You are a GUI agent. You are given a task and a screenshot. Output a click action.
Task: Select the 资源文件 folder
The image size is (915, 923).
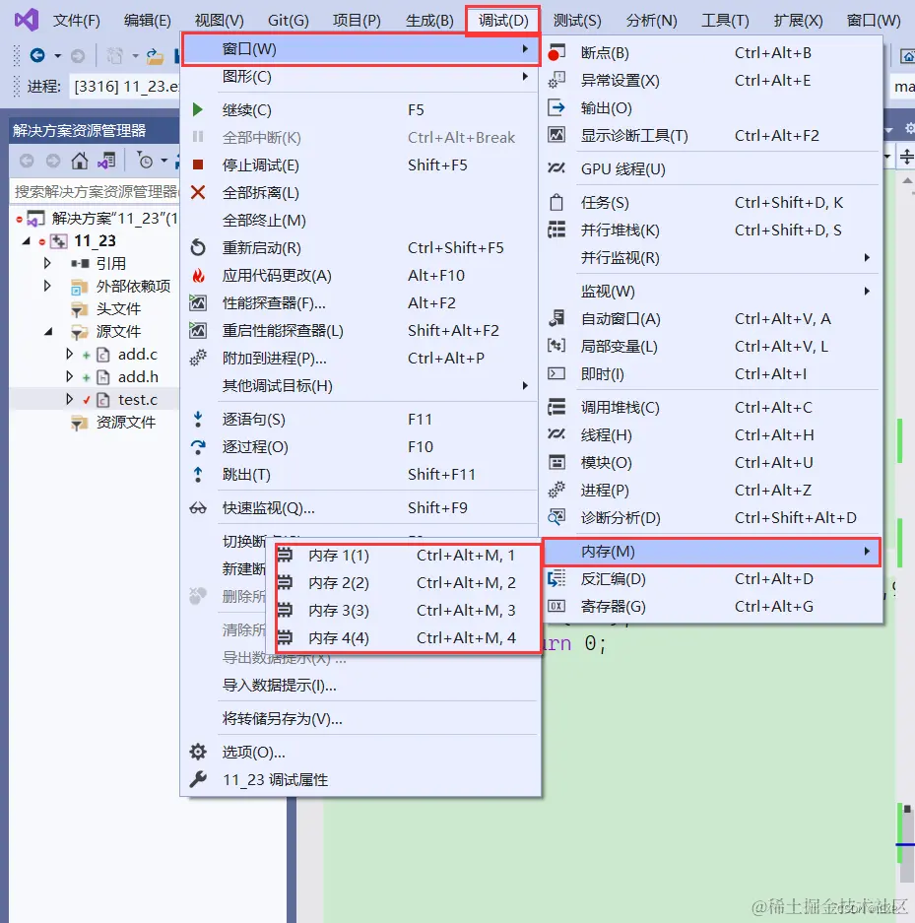pos(126,422)
